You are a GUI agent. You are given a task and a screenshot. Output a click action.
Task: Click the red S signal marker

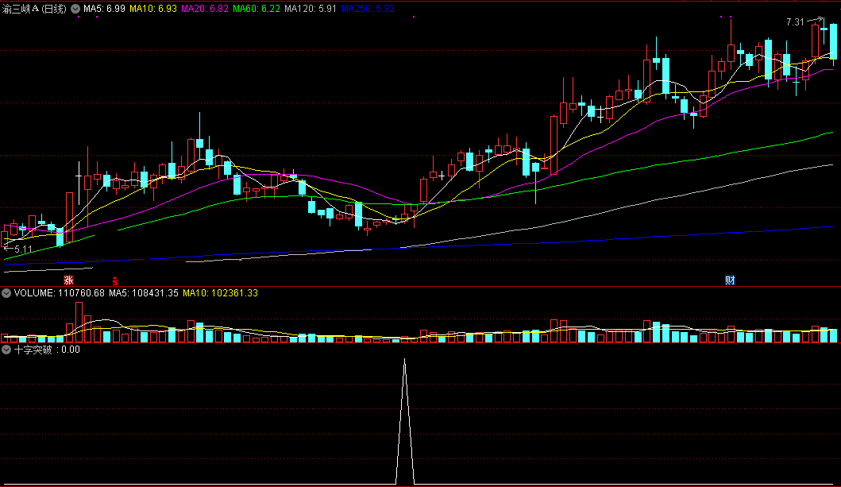coord(115,280)
